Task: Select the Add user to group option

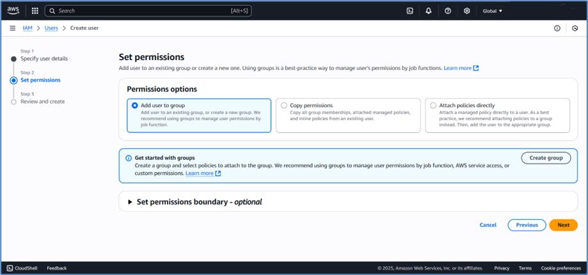Action: click(x=135, y=106)
